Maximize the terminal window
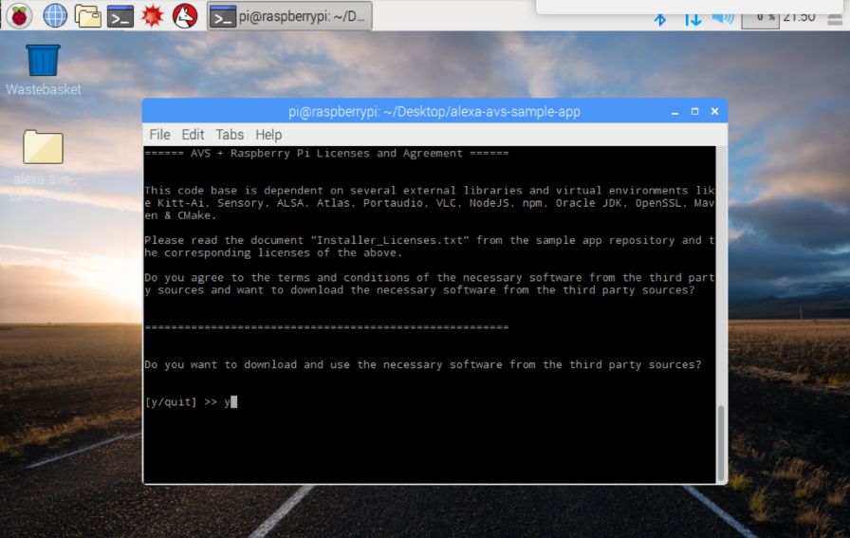This screenshot has width=850, height=538. point(695,111)
